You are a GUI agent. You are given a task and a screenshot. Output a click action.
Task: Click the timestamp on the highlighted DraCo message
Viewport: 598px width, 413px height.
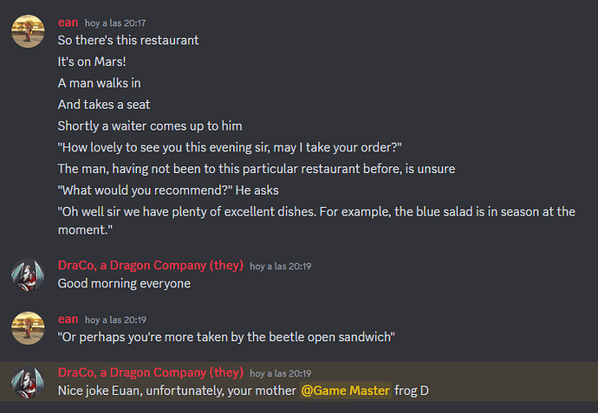(280, 373)
